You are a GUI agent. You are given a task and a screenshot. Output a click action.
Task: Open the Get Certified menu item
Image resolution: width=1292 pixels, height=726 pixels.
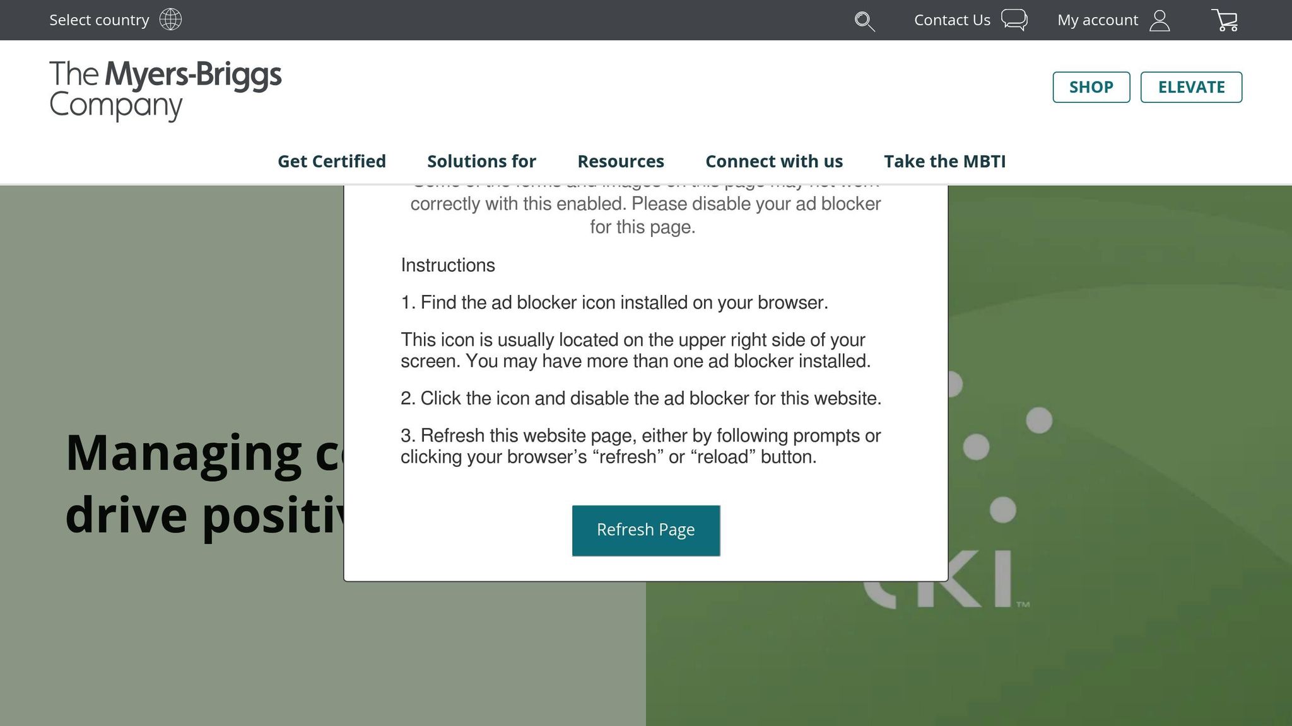(x=332, y=161)
